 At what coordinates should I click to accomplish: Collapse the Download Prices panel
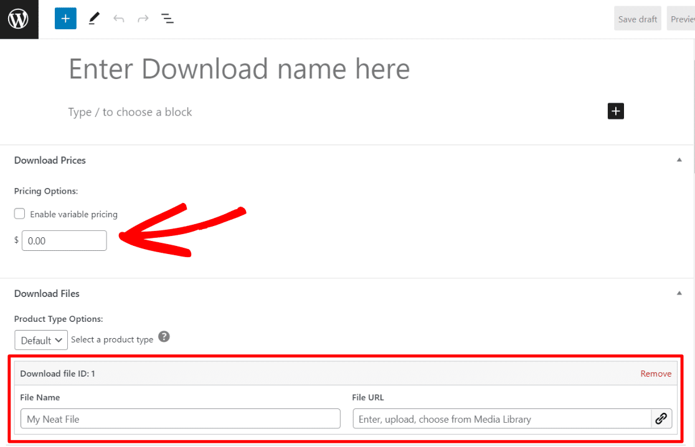tap(679, 159)
